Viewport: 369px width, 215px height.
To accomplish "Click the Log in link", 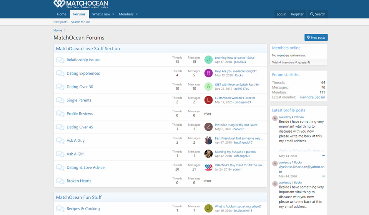I will click(x=281, y=14).
